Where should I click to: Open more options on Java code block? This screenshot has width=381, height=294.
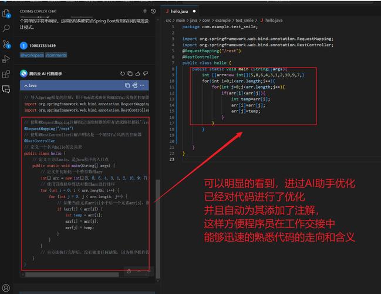[x=143, y=85]
